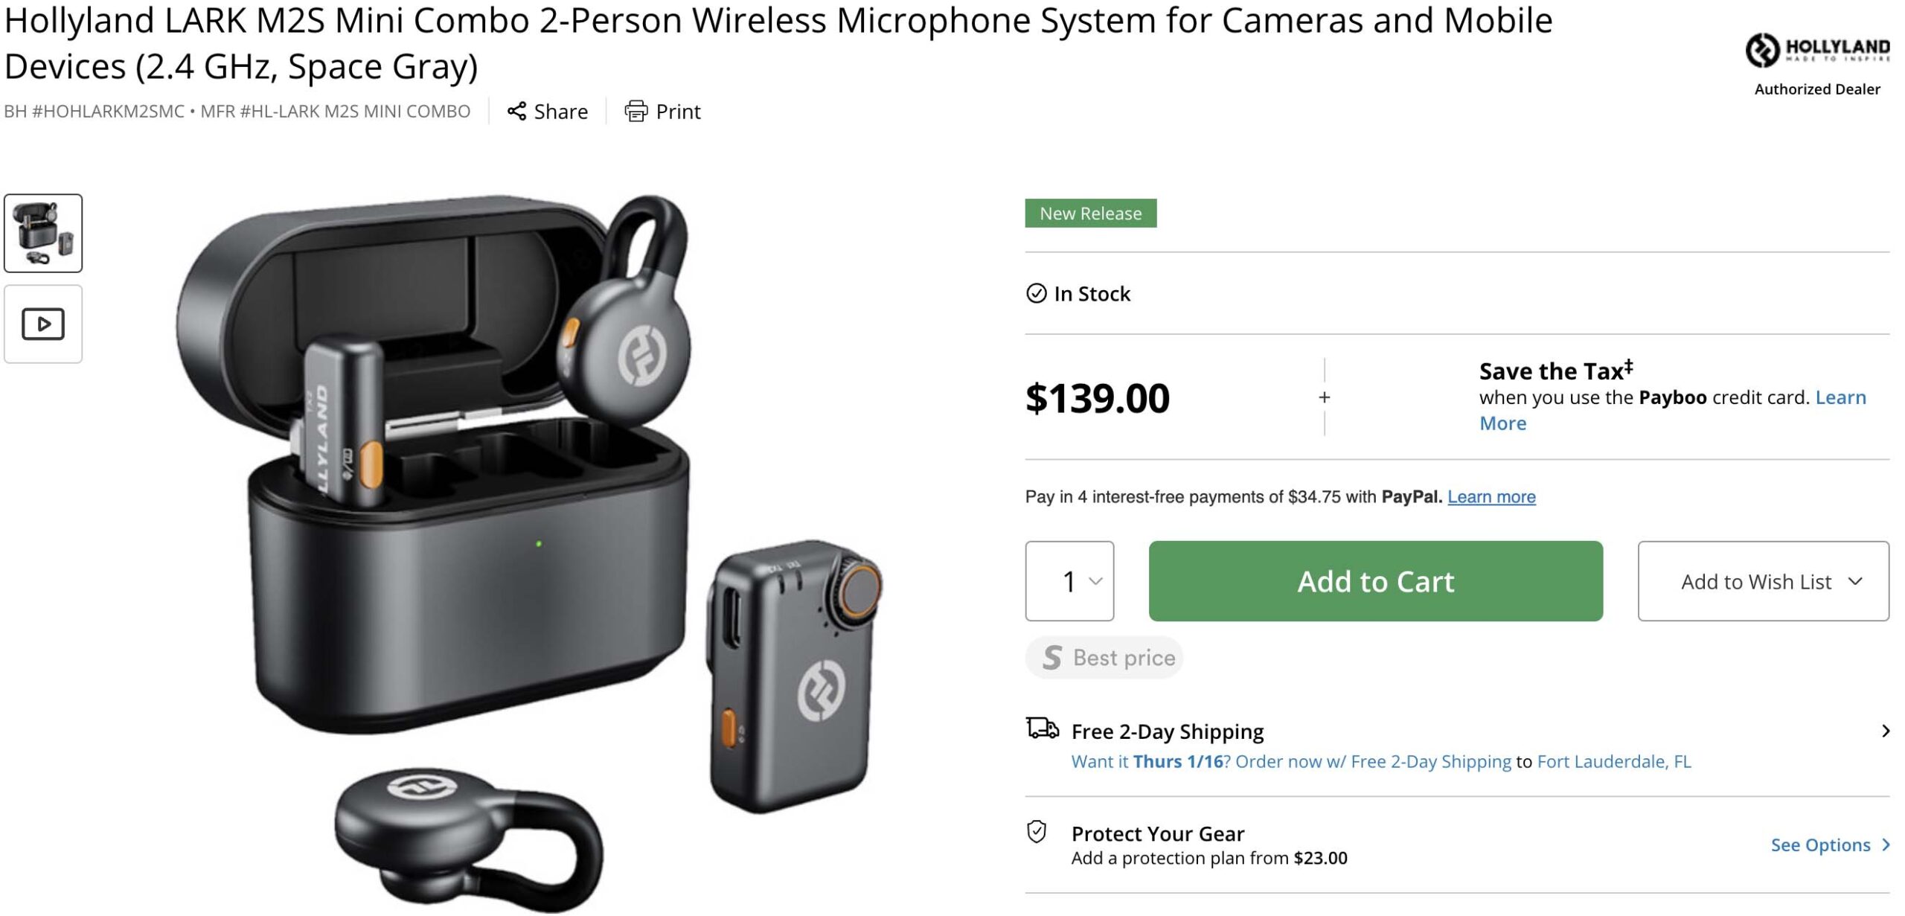This screenshot has width=1905, height=916.
Task: Open See Options for protection plans
Action: click(x=1829, y=845)
